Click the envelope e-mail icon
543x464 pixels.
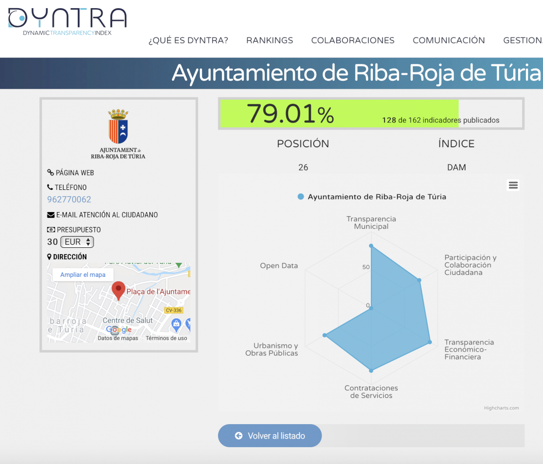51,215
